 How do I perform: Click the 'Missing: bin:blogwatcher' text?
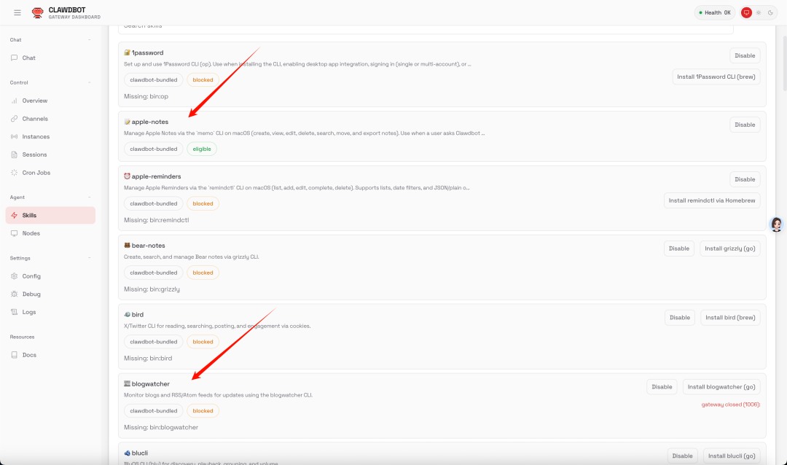coord(161,427)
